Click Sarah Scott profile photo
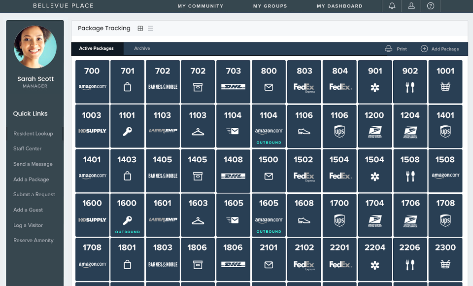 click(x=35, y=46)
